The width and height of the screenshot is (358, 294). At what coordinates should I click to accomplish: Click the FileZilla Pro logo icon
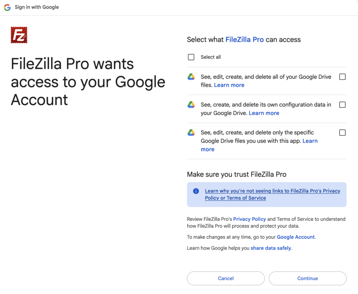(19, 35)
